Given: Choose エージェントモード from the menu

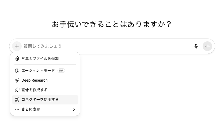Looking at the screenshot, I should pos(38,71).
